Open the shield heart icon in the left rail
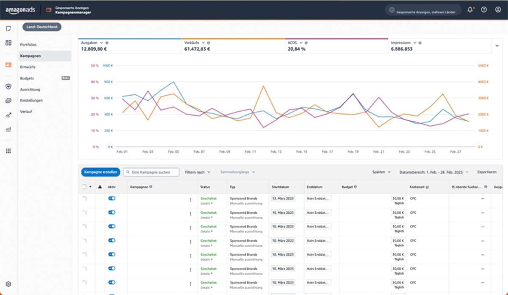The width and height of the screenshot is (508, 295). click(8, 86)
